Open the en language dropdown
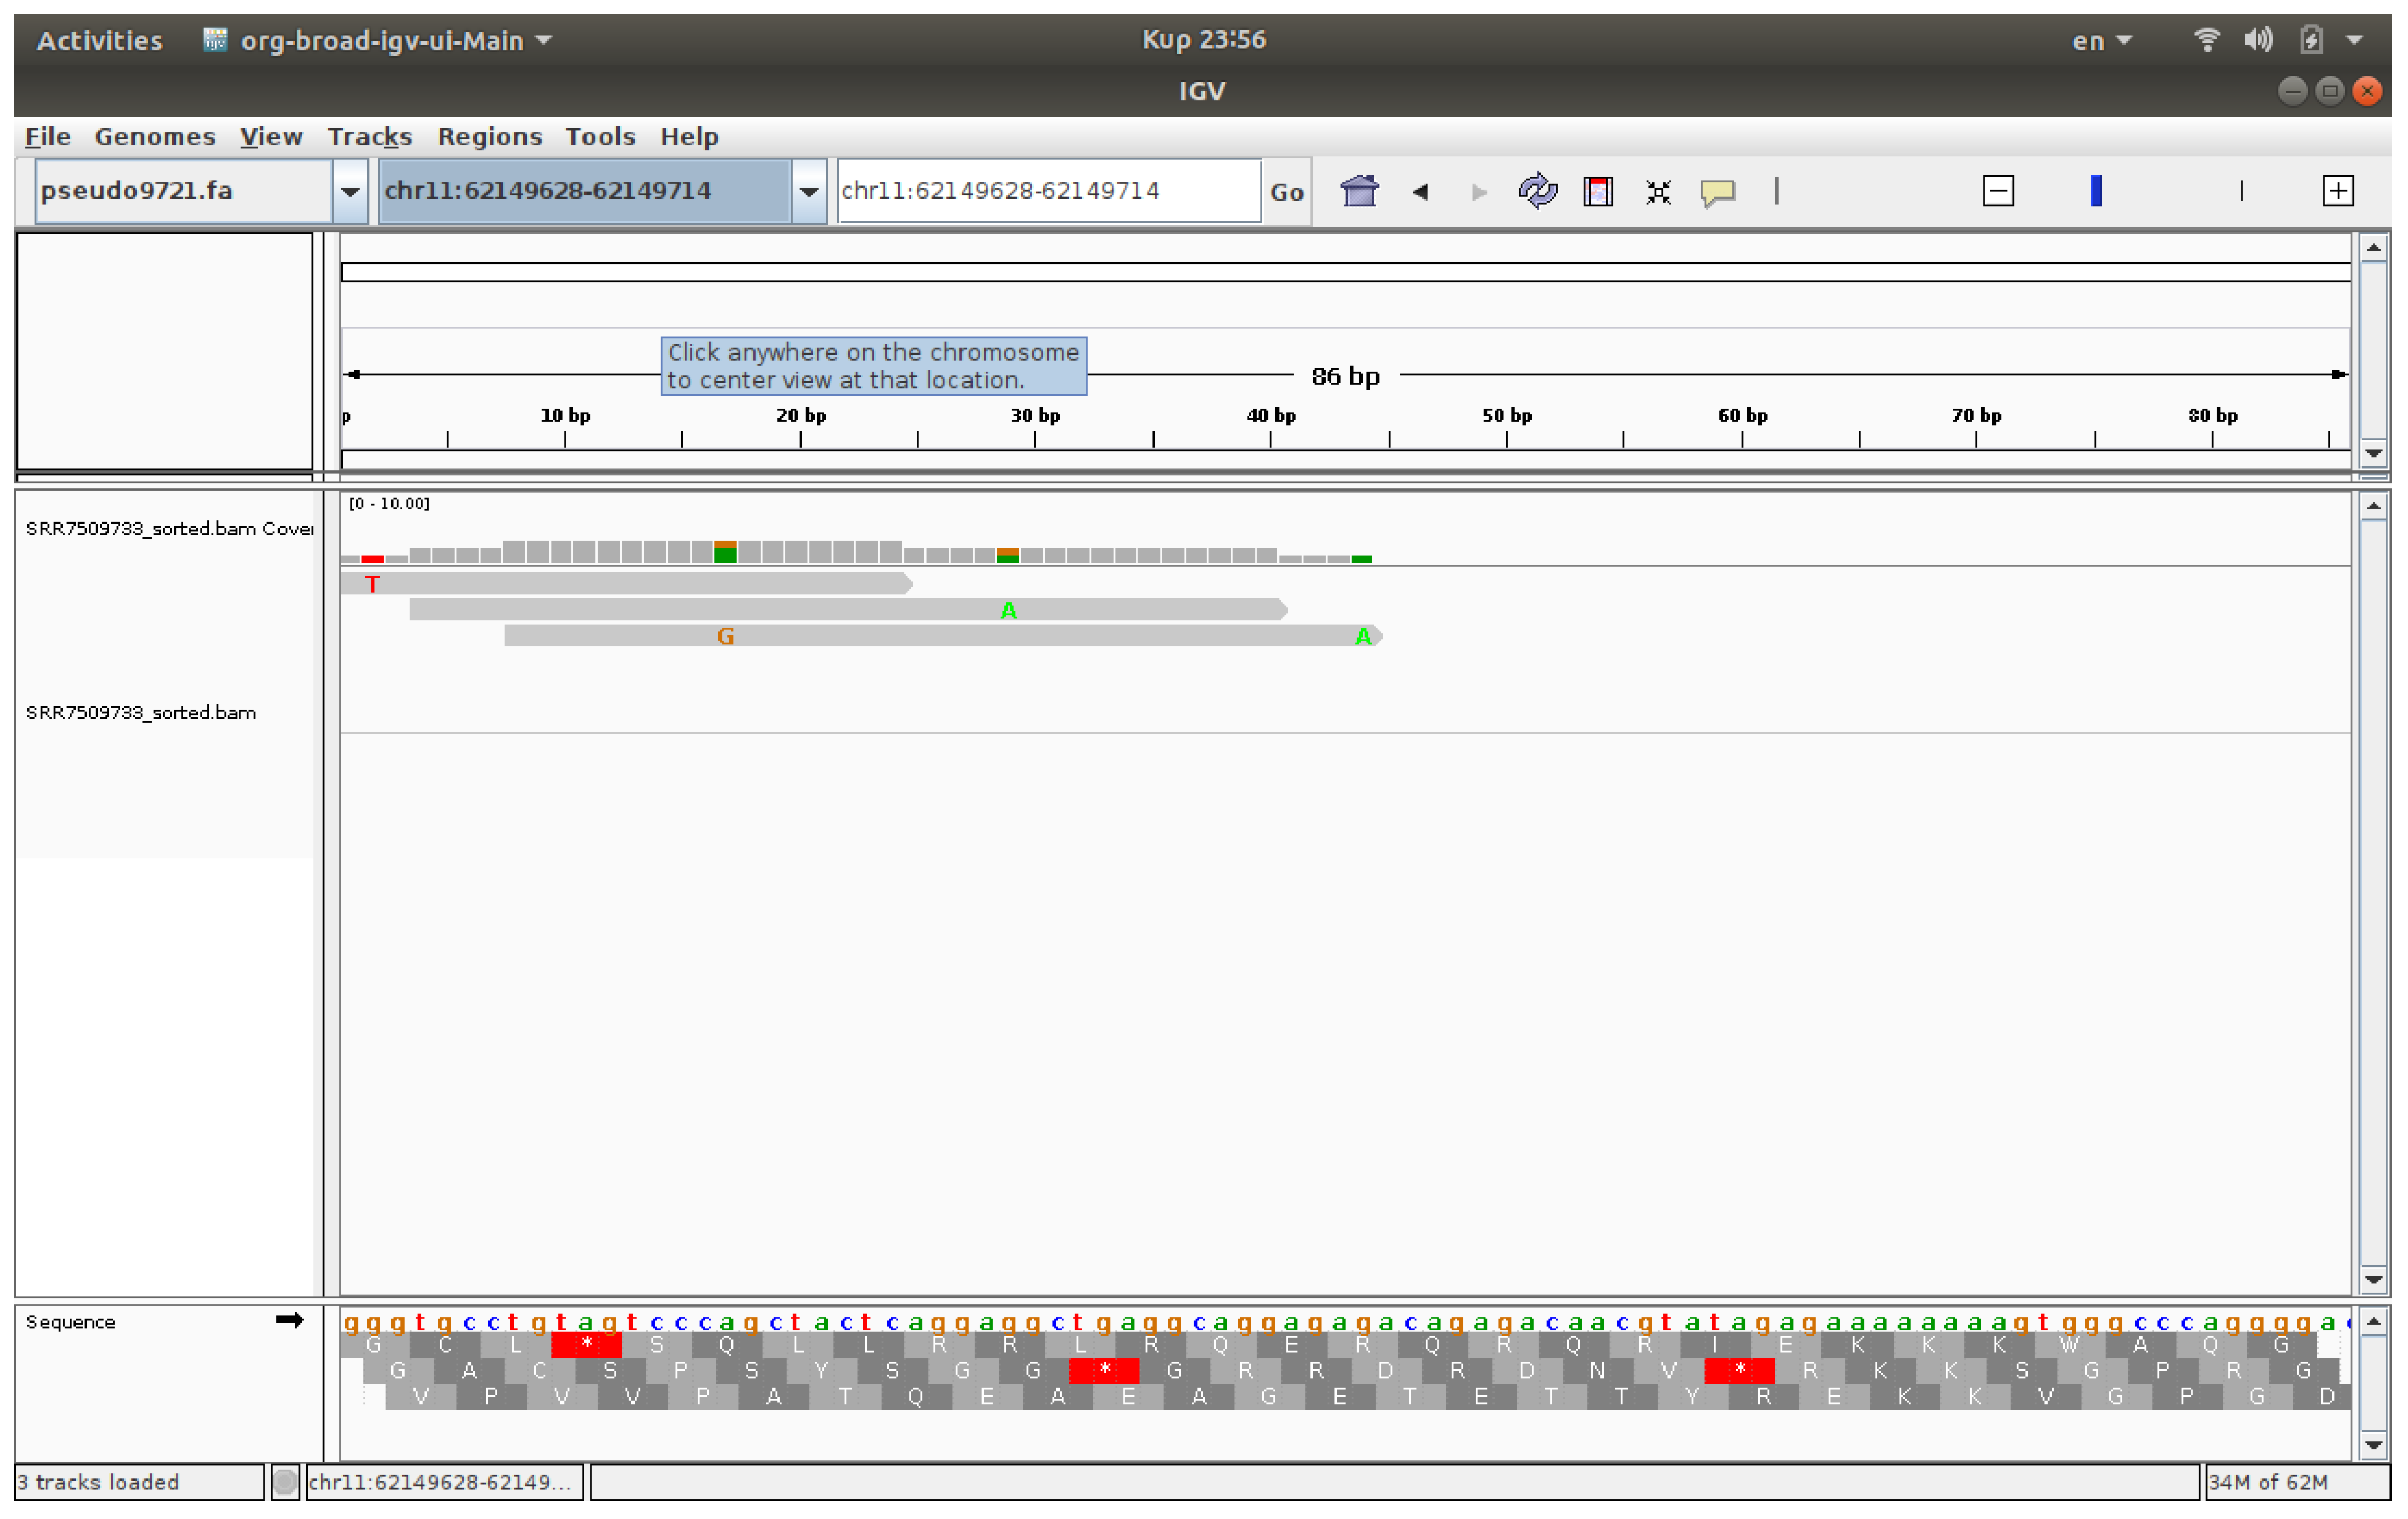Screen dimensions: 2408x1519 pyautogui.click(x=2101, y=40)
